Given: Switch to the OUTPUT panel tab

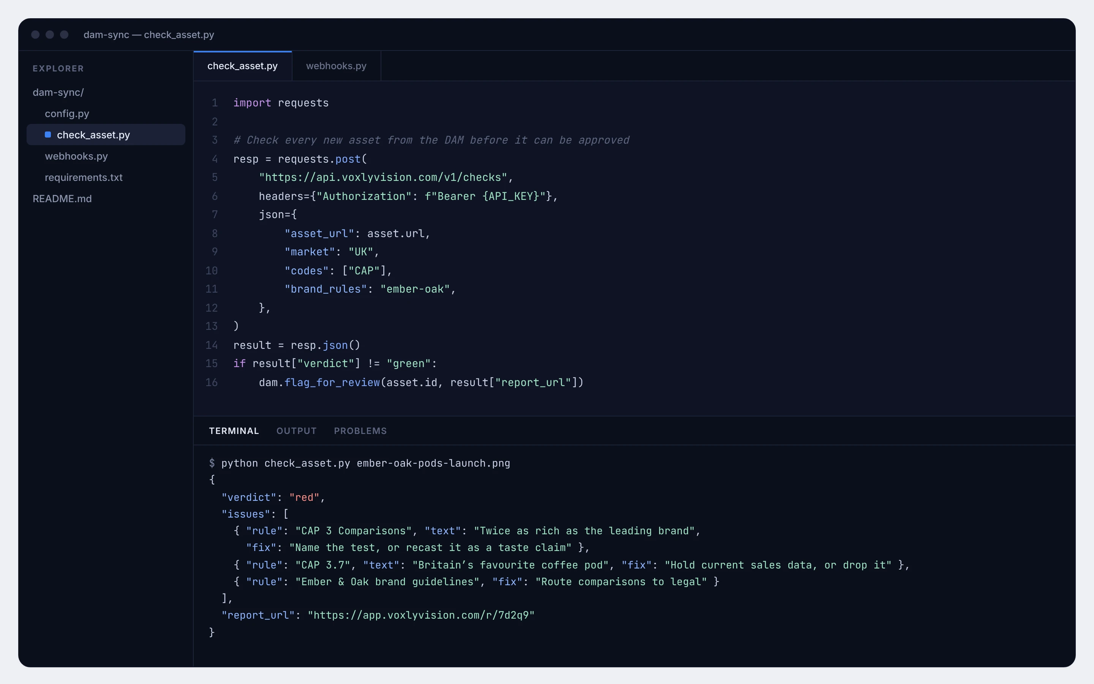Looking at the screenshot, I should (x=296, y=431).
